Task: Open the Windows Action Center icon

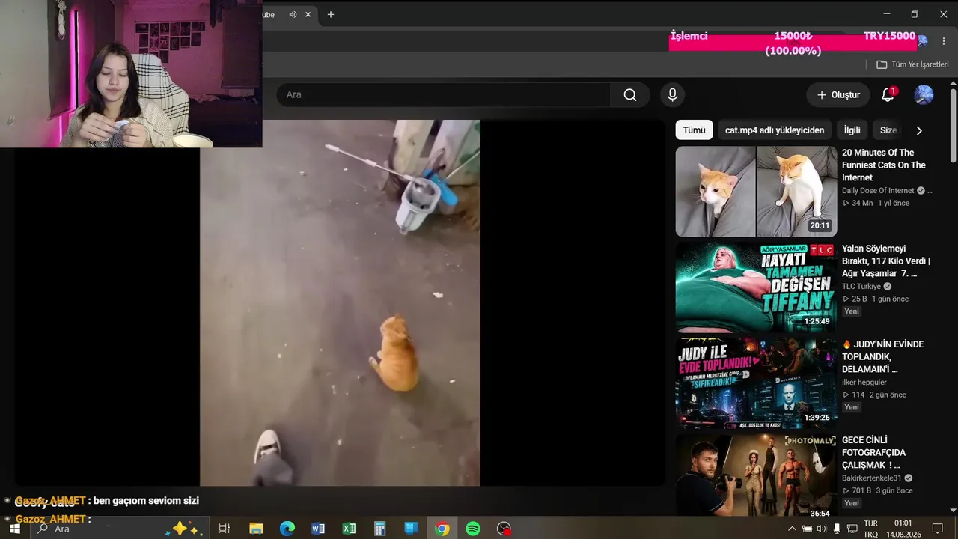Action: click(x=937, y=529)
